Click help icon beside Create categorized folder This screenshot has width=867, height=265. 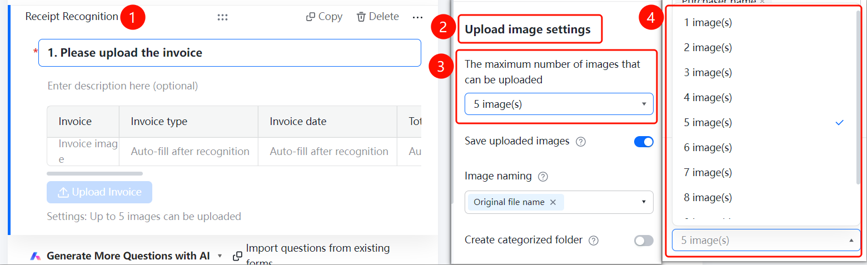point(594,241)
